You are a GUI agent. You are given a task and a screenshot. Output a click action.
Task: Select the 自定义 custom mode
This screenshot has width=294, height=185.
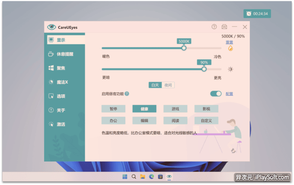(206, 121)
